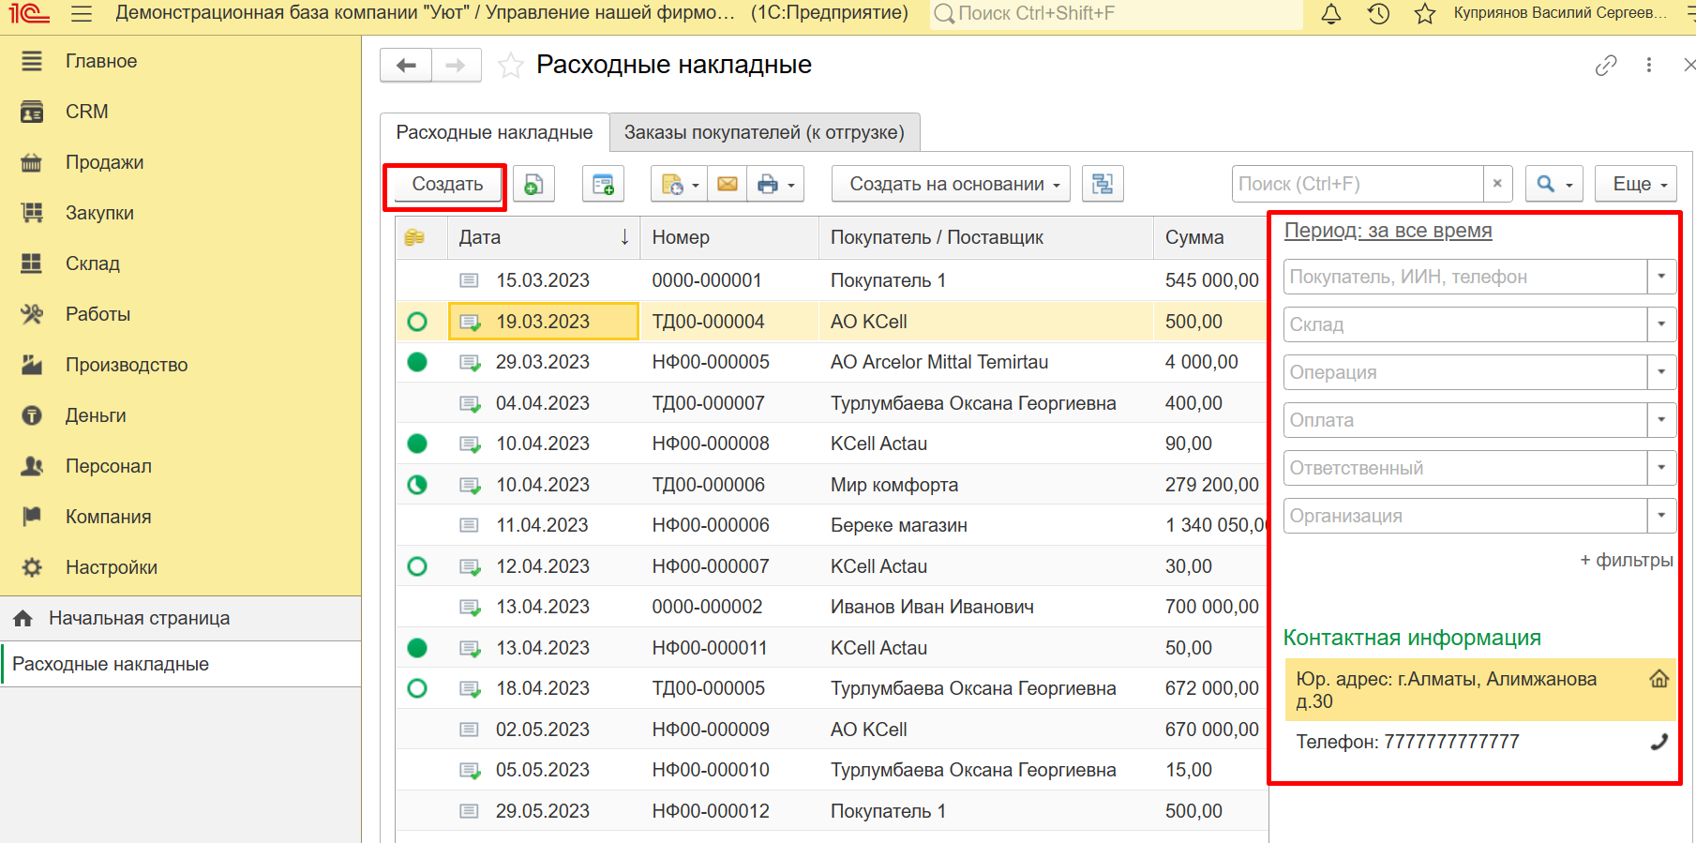Go back with the left arrow button
Screen dimensions: 1696x843
(x=406, y=65)
